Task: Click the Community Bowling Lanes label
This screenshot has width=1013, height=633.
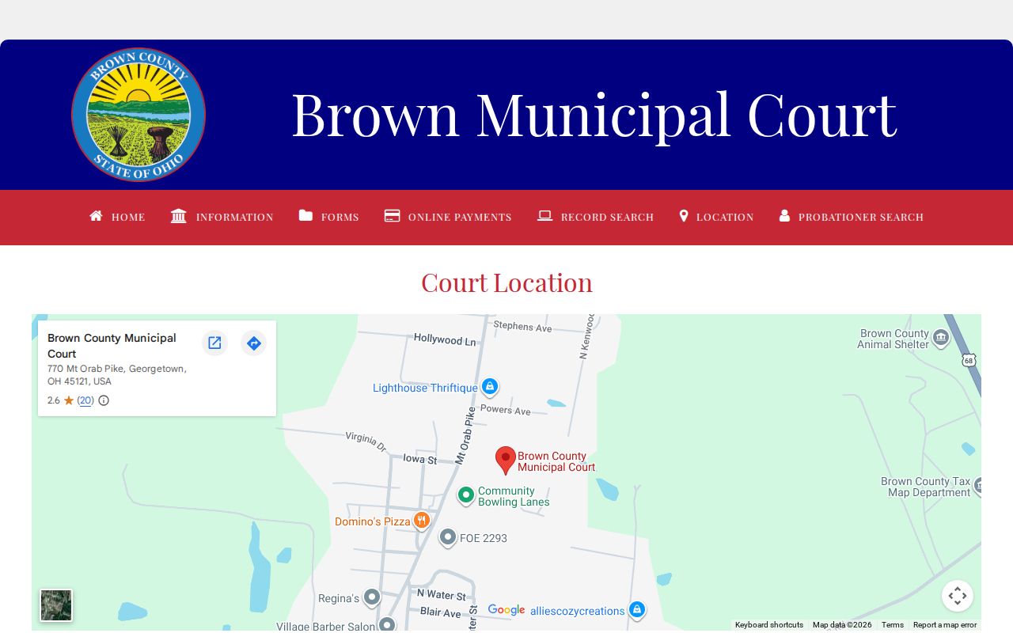Action: point(514,496)
